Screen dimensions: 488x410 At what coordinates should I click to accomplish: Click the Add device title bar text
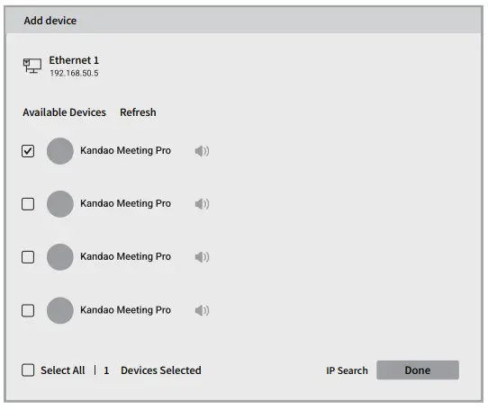pos(50,21)
